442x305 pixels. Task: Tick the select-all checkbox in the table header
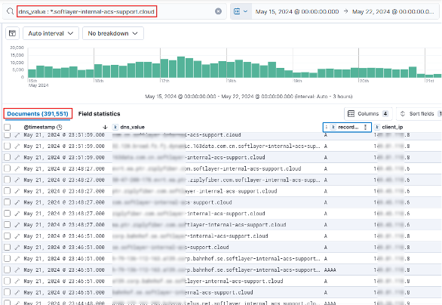click(8, 128)
